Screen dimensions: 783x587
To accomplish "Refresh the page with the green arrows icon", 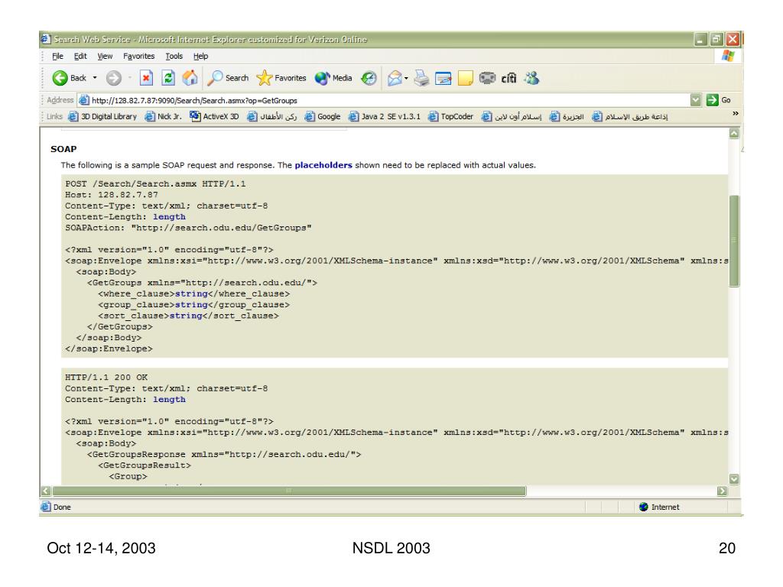I will point(168,78).
